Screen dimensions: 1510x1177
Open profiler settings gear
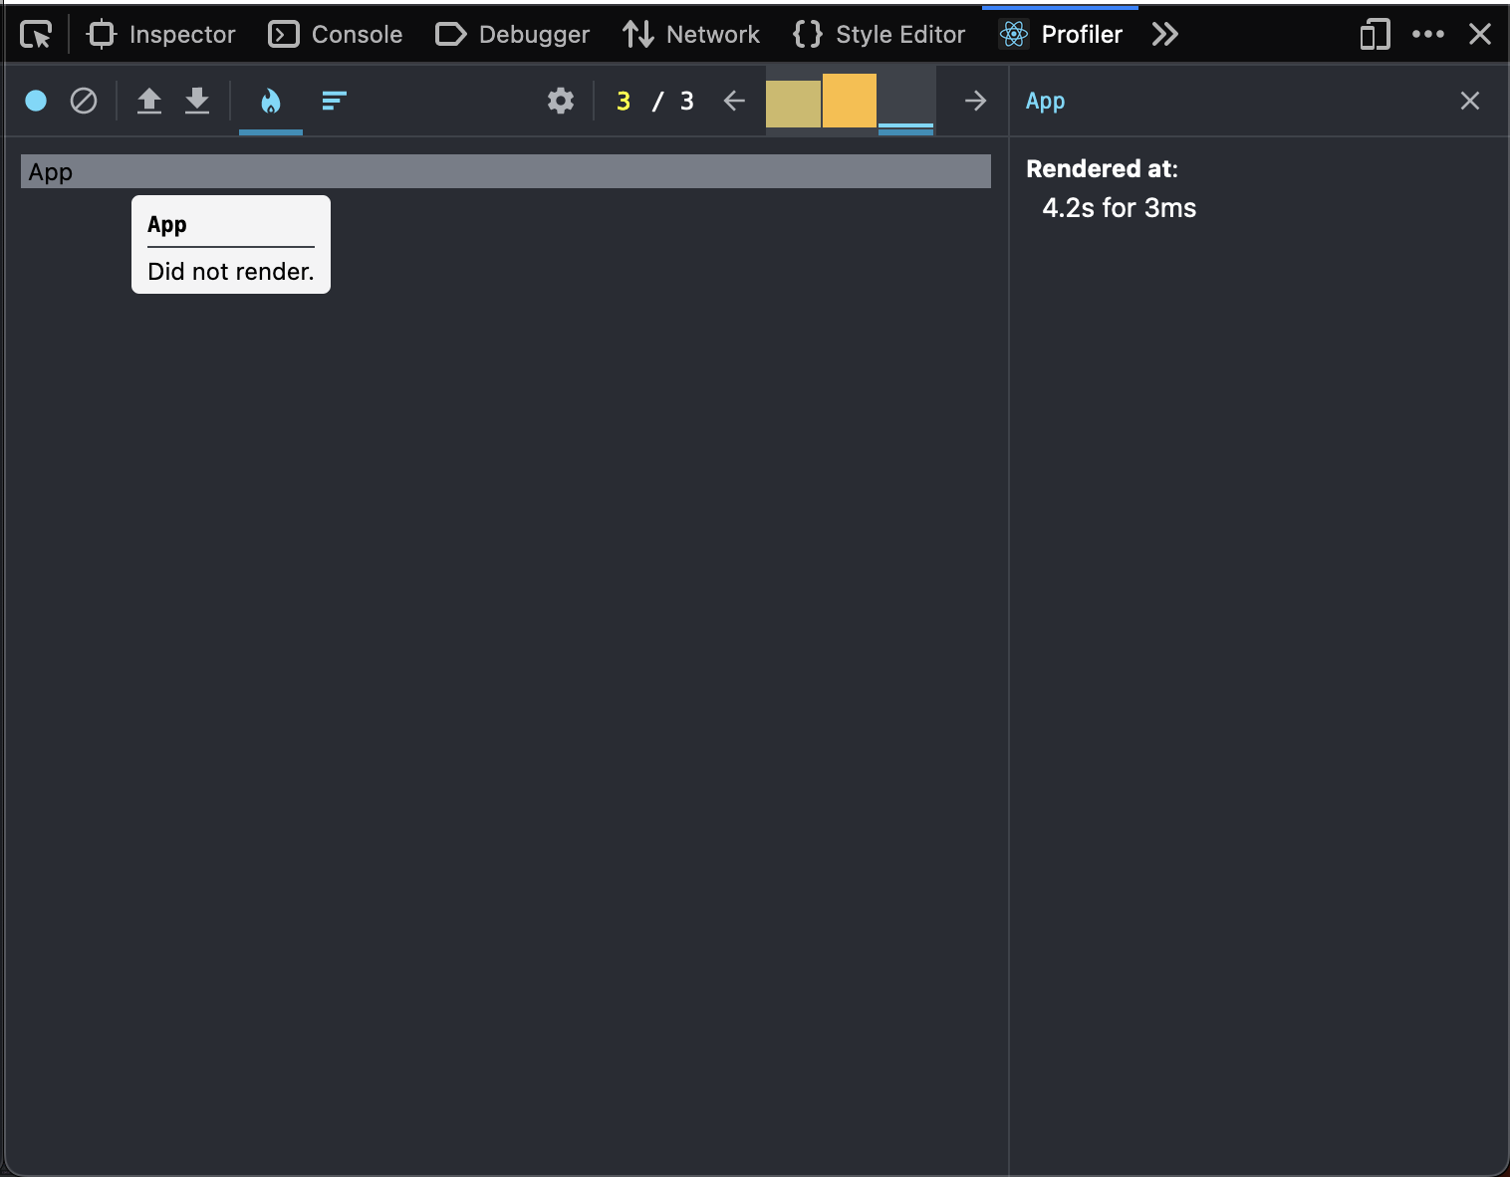[561, 101]
